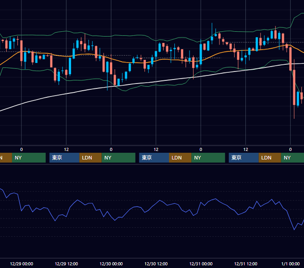Click the 1/1 00:00 date label

tap(291, 264)
